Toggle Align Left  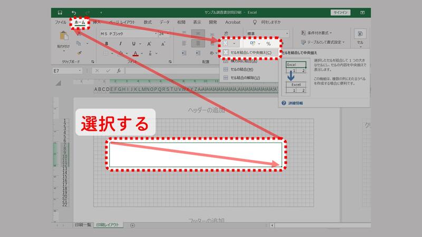pos(184,43)
